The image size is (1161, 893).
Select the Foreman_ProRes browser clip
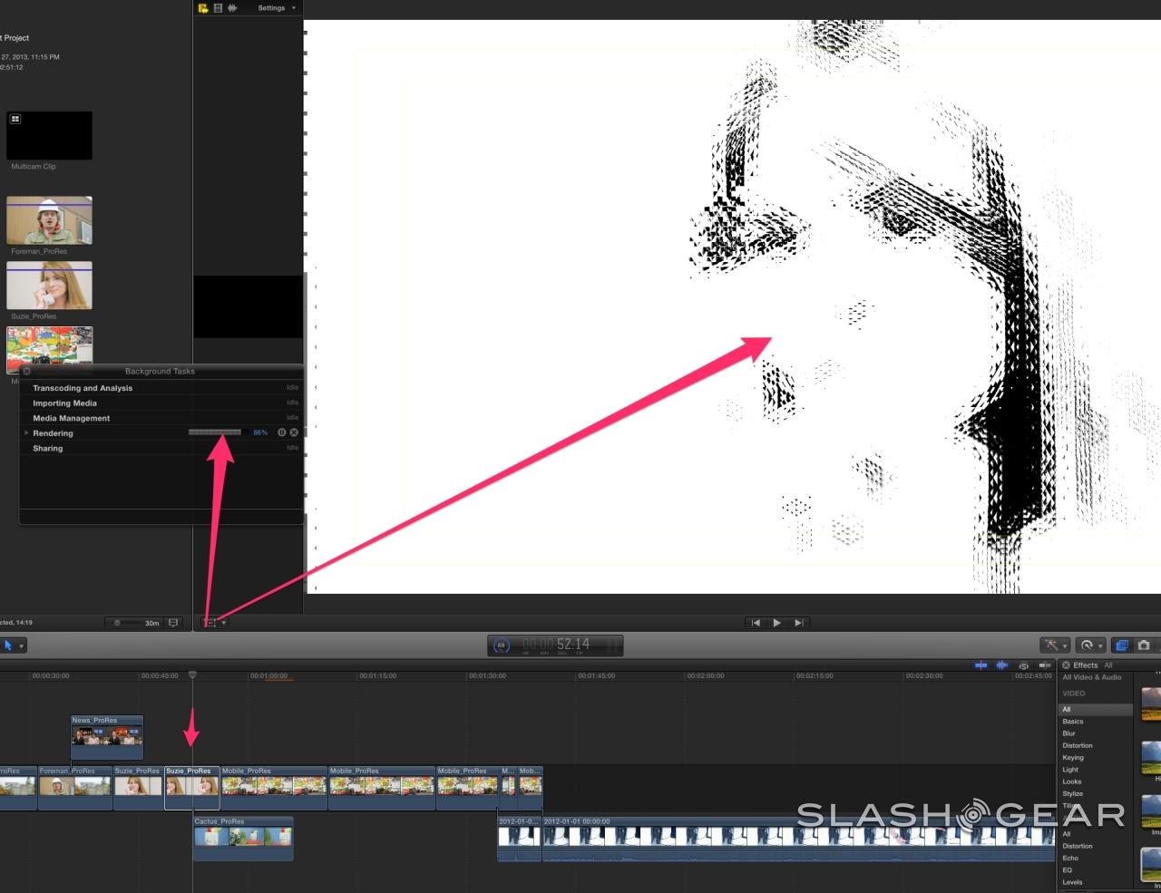(49, 220)
